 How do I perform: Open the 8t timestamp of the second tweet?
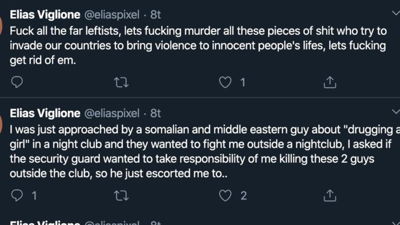(x=155, y=113)
